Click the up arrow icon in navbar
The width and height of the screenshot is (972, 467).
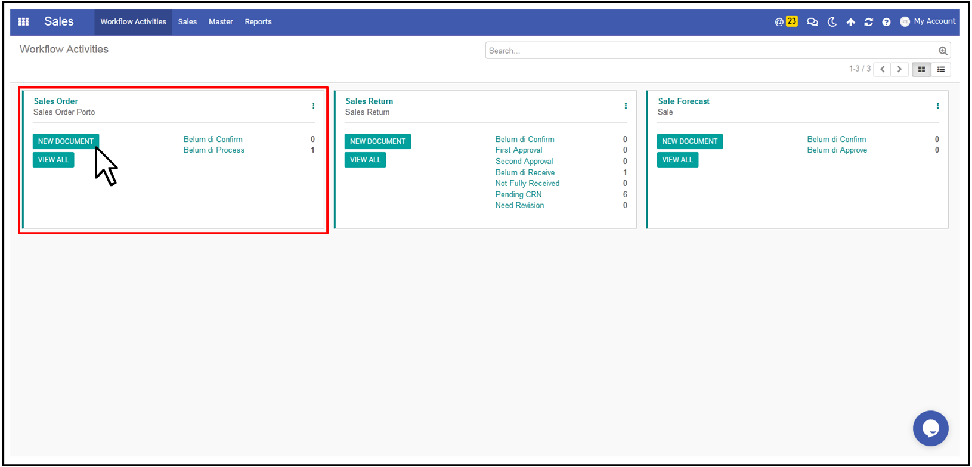click(850, 22)
